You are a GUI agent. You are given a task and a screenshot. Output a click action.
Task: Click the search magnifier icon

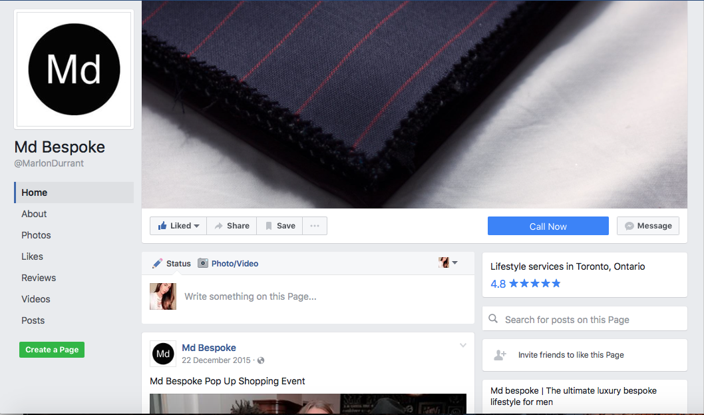493,319
